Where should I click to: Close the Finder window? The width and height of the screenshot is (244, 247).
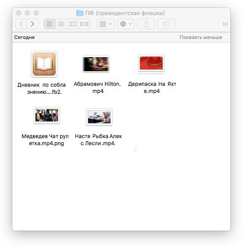coord(19,13)
